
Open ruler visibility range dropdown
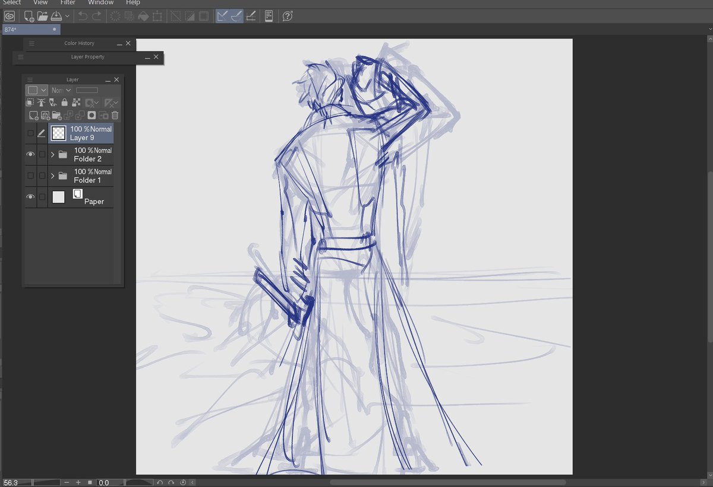pyautogui.click(x=111, y=103)
